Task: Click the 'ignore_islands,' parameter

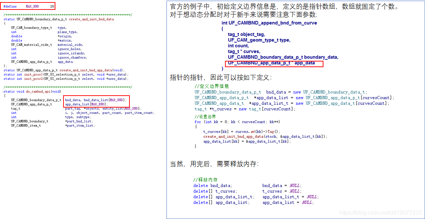Action: click(x=71, y=53)
